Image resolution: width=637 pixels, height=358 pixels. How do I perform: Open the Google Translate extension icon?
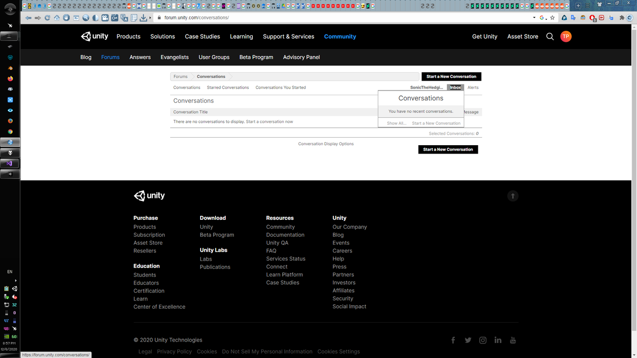click(x=573, y=17)
